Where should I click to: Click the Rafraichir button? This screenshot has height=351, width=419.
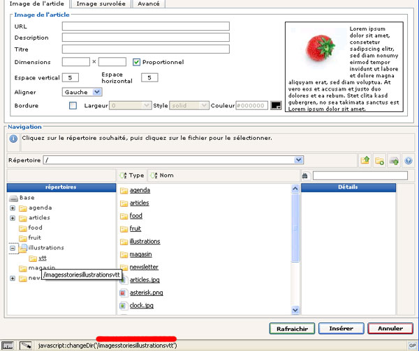[x=293, y=328]
